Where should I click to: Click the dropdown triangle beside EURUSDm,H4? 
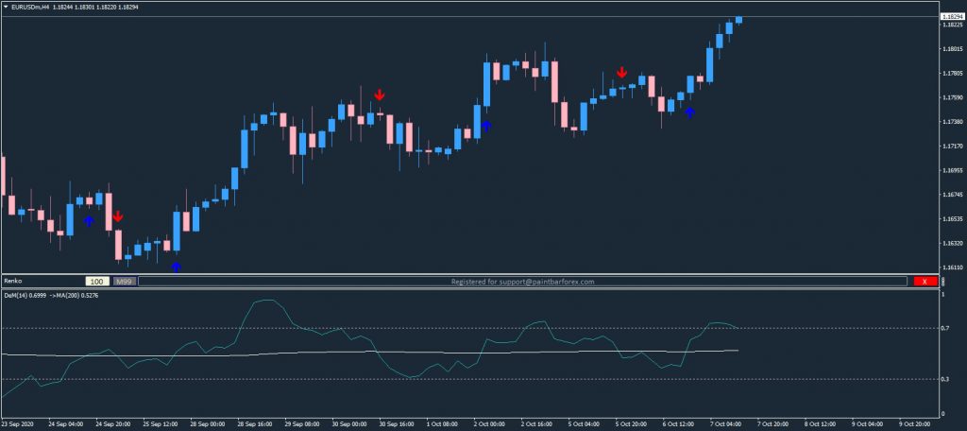[5, 8]
